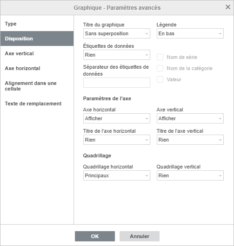Expand Titre de l'axe vertical dropdown
The width and height of the screenshot is (234, 246).
pos(190,140)
